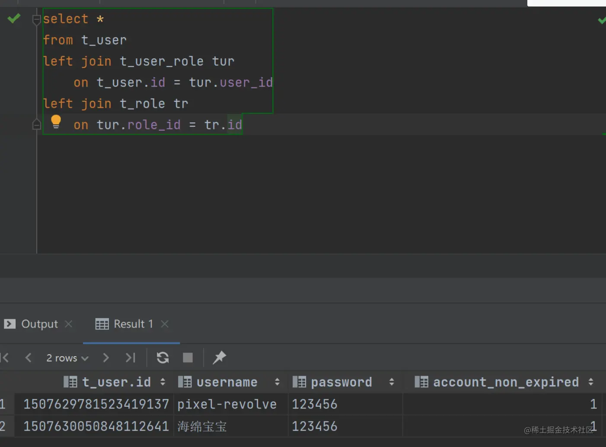This screenshot has width=606, height=447.
Task: Select the 海绵宝宝 username cell
Action: 231,426
